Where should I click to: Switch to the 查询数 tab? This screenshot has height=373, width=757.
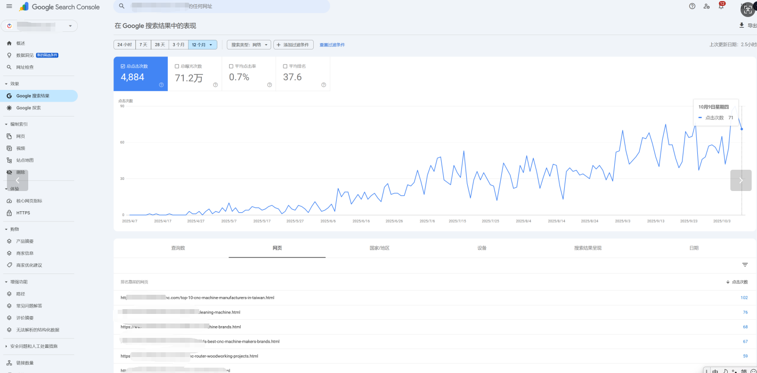click(x=178, y=248)
